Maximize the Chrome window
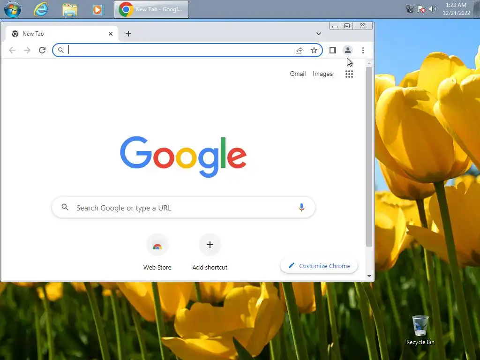The height and width of the screenshot is (360, 480). point(347,26)
